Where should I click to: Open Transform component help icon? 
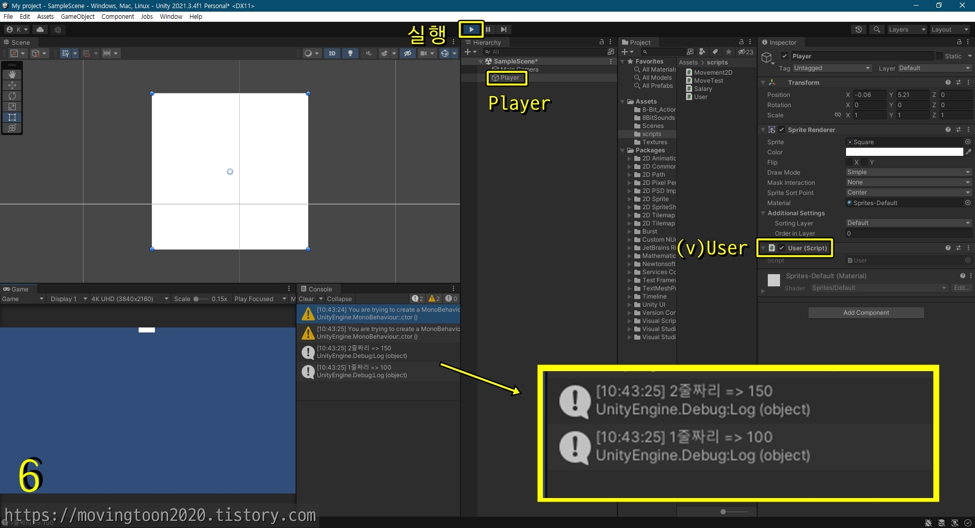point(948,82)
